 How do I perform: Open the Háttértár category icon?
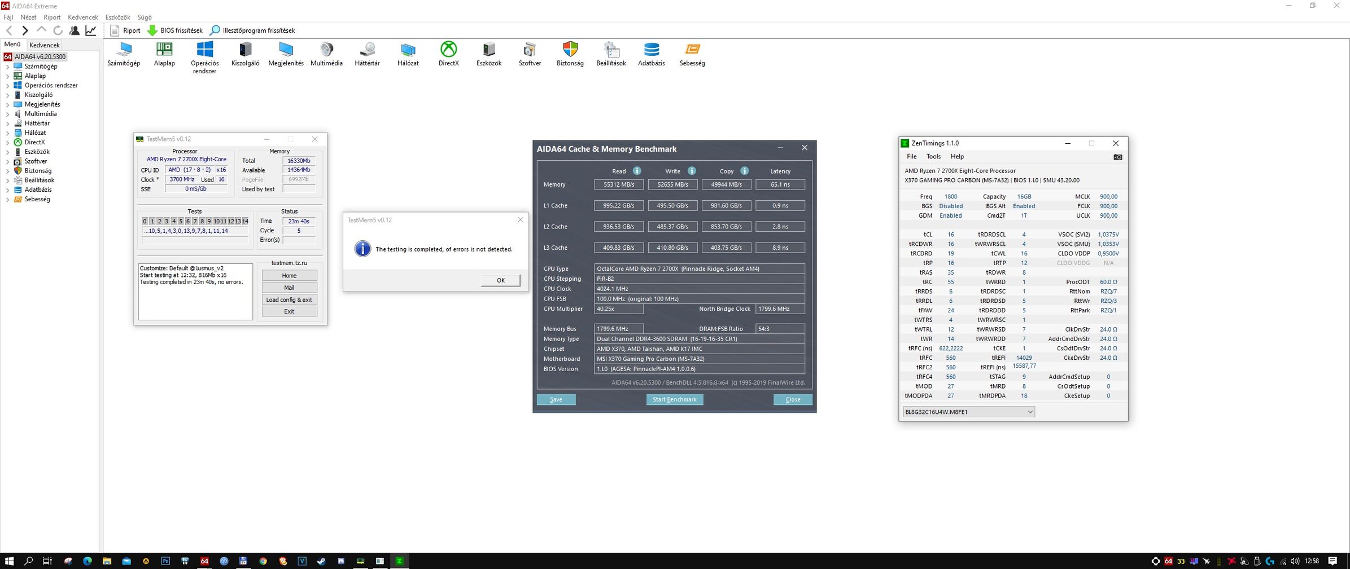367,54
